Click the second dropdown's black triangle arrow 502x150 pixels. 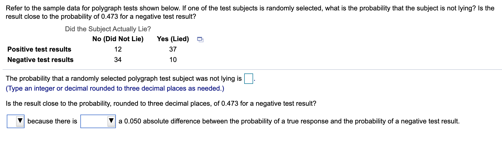click(x=112, y=121)
